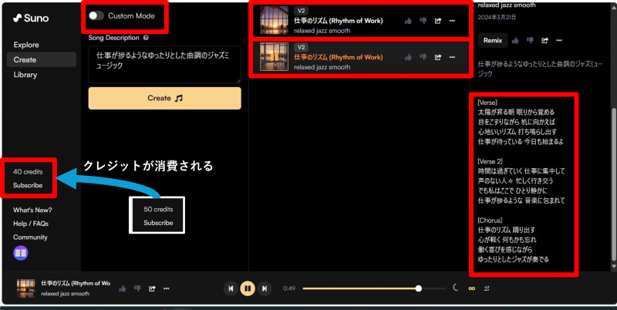Click Subscribe link in sidebar
Viewport: 617px width, 310px height.
pos(28,185)
